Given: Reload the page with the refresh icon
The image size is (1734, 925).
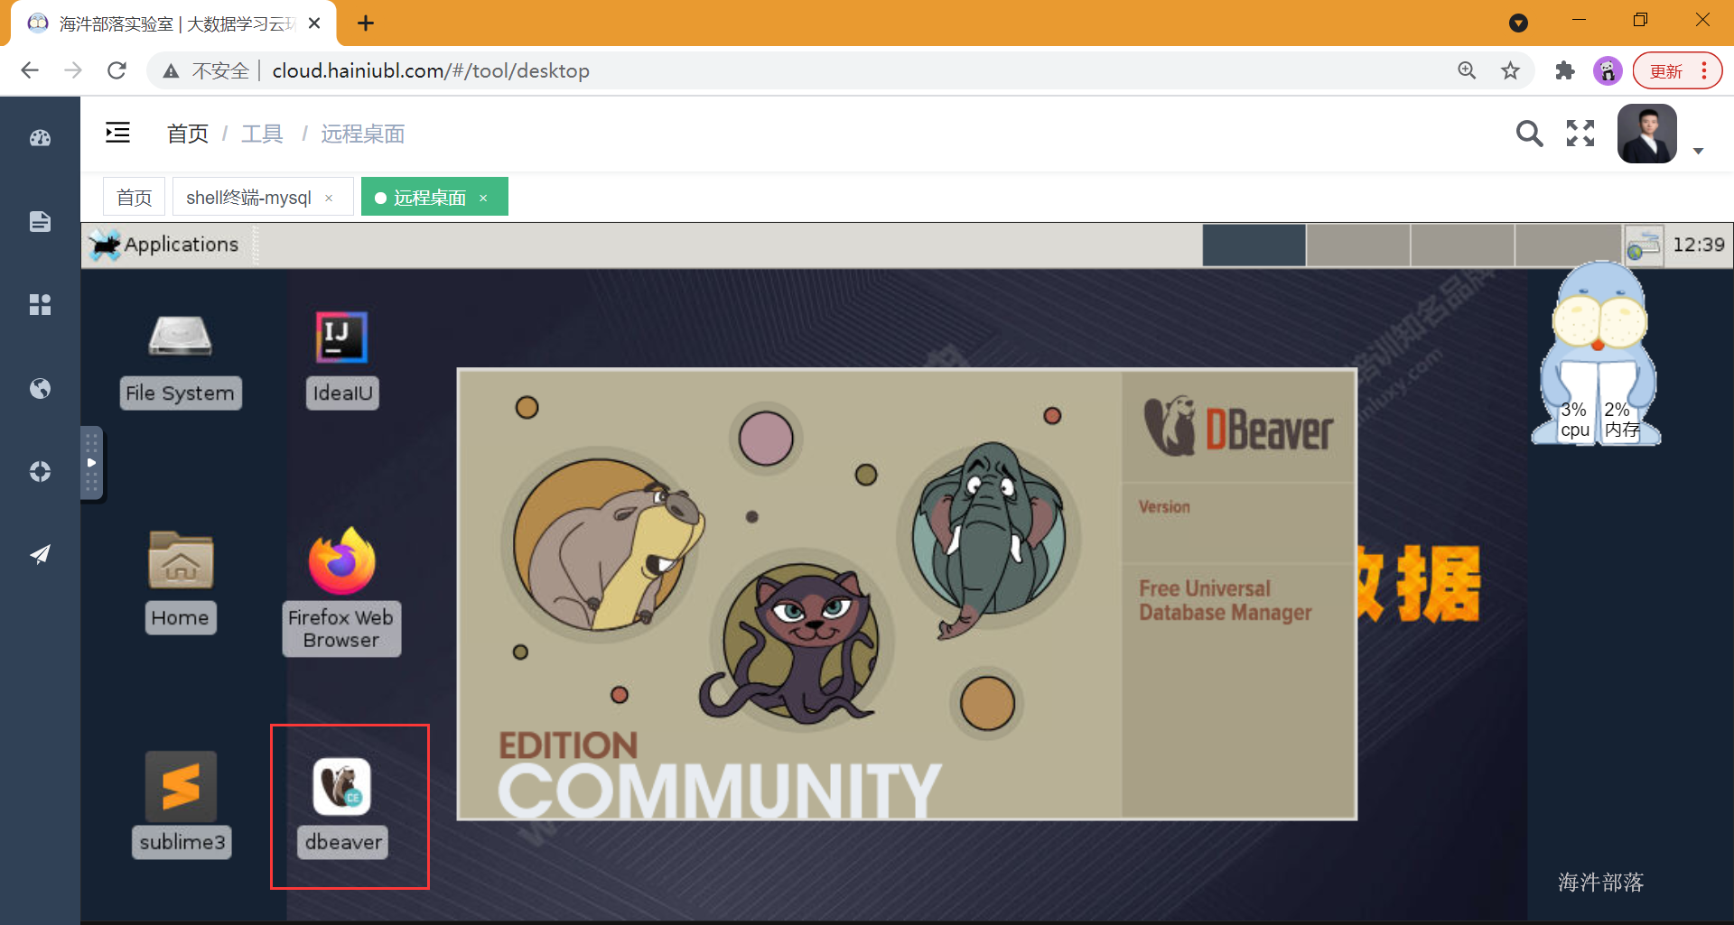Looking at the screenshot, I should [x=117, y=70].
